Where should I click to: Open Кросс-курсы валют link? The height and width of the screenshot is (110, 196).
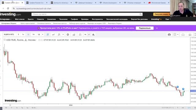[28, 23]
